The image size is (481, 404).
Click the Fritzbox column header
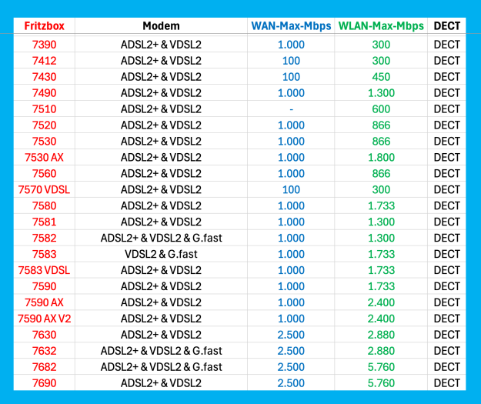pyautogui.click(x=44, y=25)
